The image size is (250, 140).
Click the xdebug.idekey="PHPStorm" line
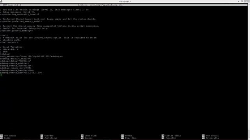pyautogui.click(x=16, y=61)
